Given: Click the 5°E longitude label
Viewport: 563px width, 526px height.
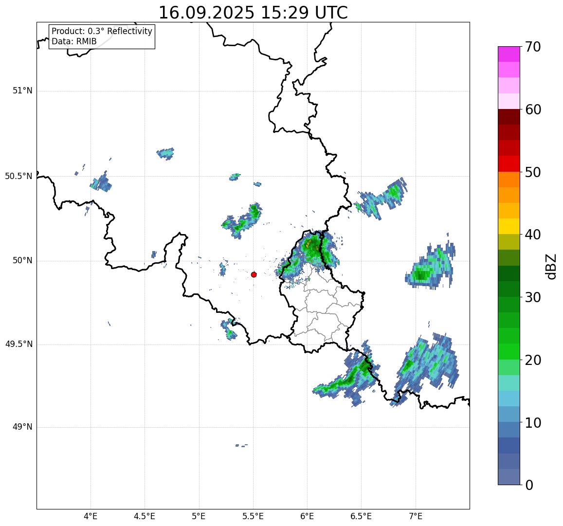Looking at the screenshot, I should point(199,516).
